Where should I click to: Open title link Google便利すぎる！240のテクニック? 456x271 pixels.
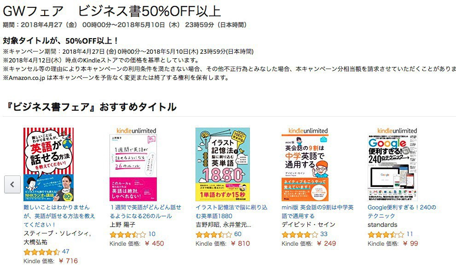[x=402, y=212]
